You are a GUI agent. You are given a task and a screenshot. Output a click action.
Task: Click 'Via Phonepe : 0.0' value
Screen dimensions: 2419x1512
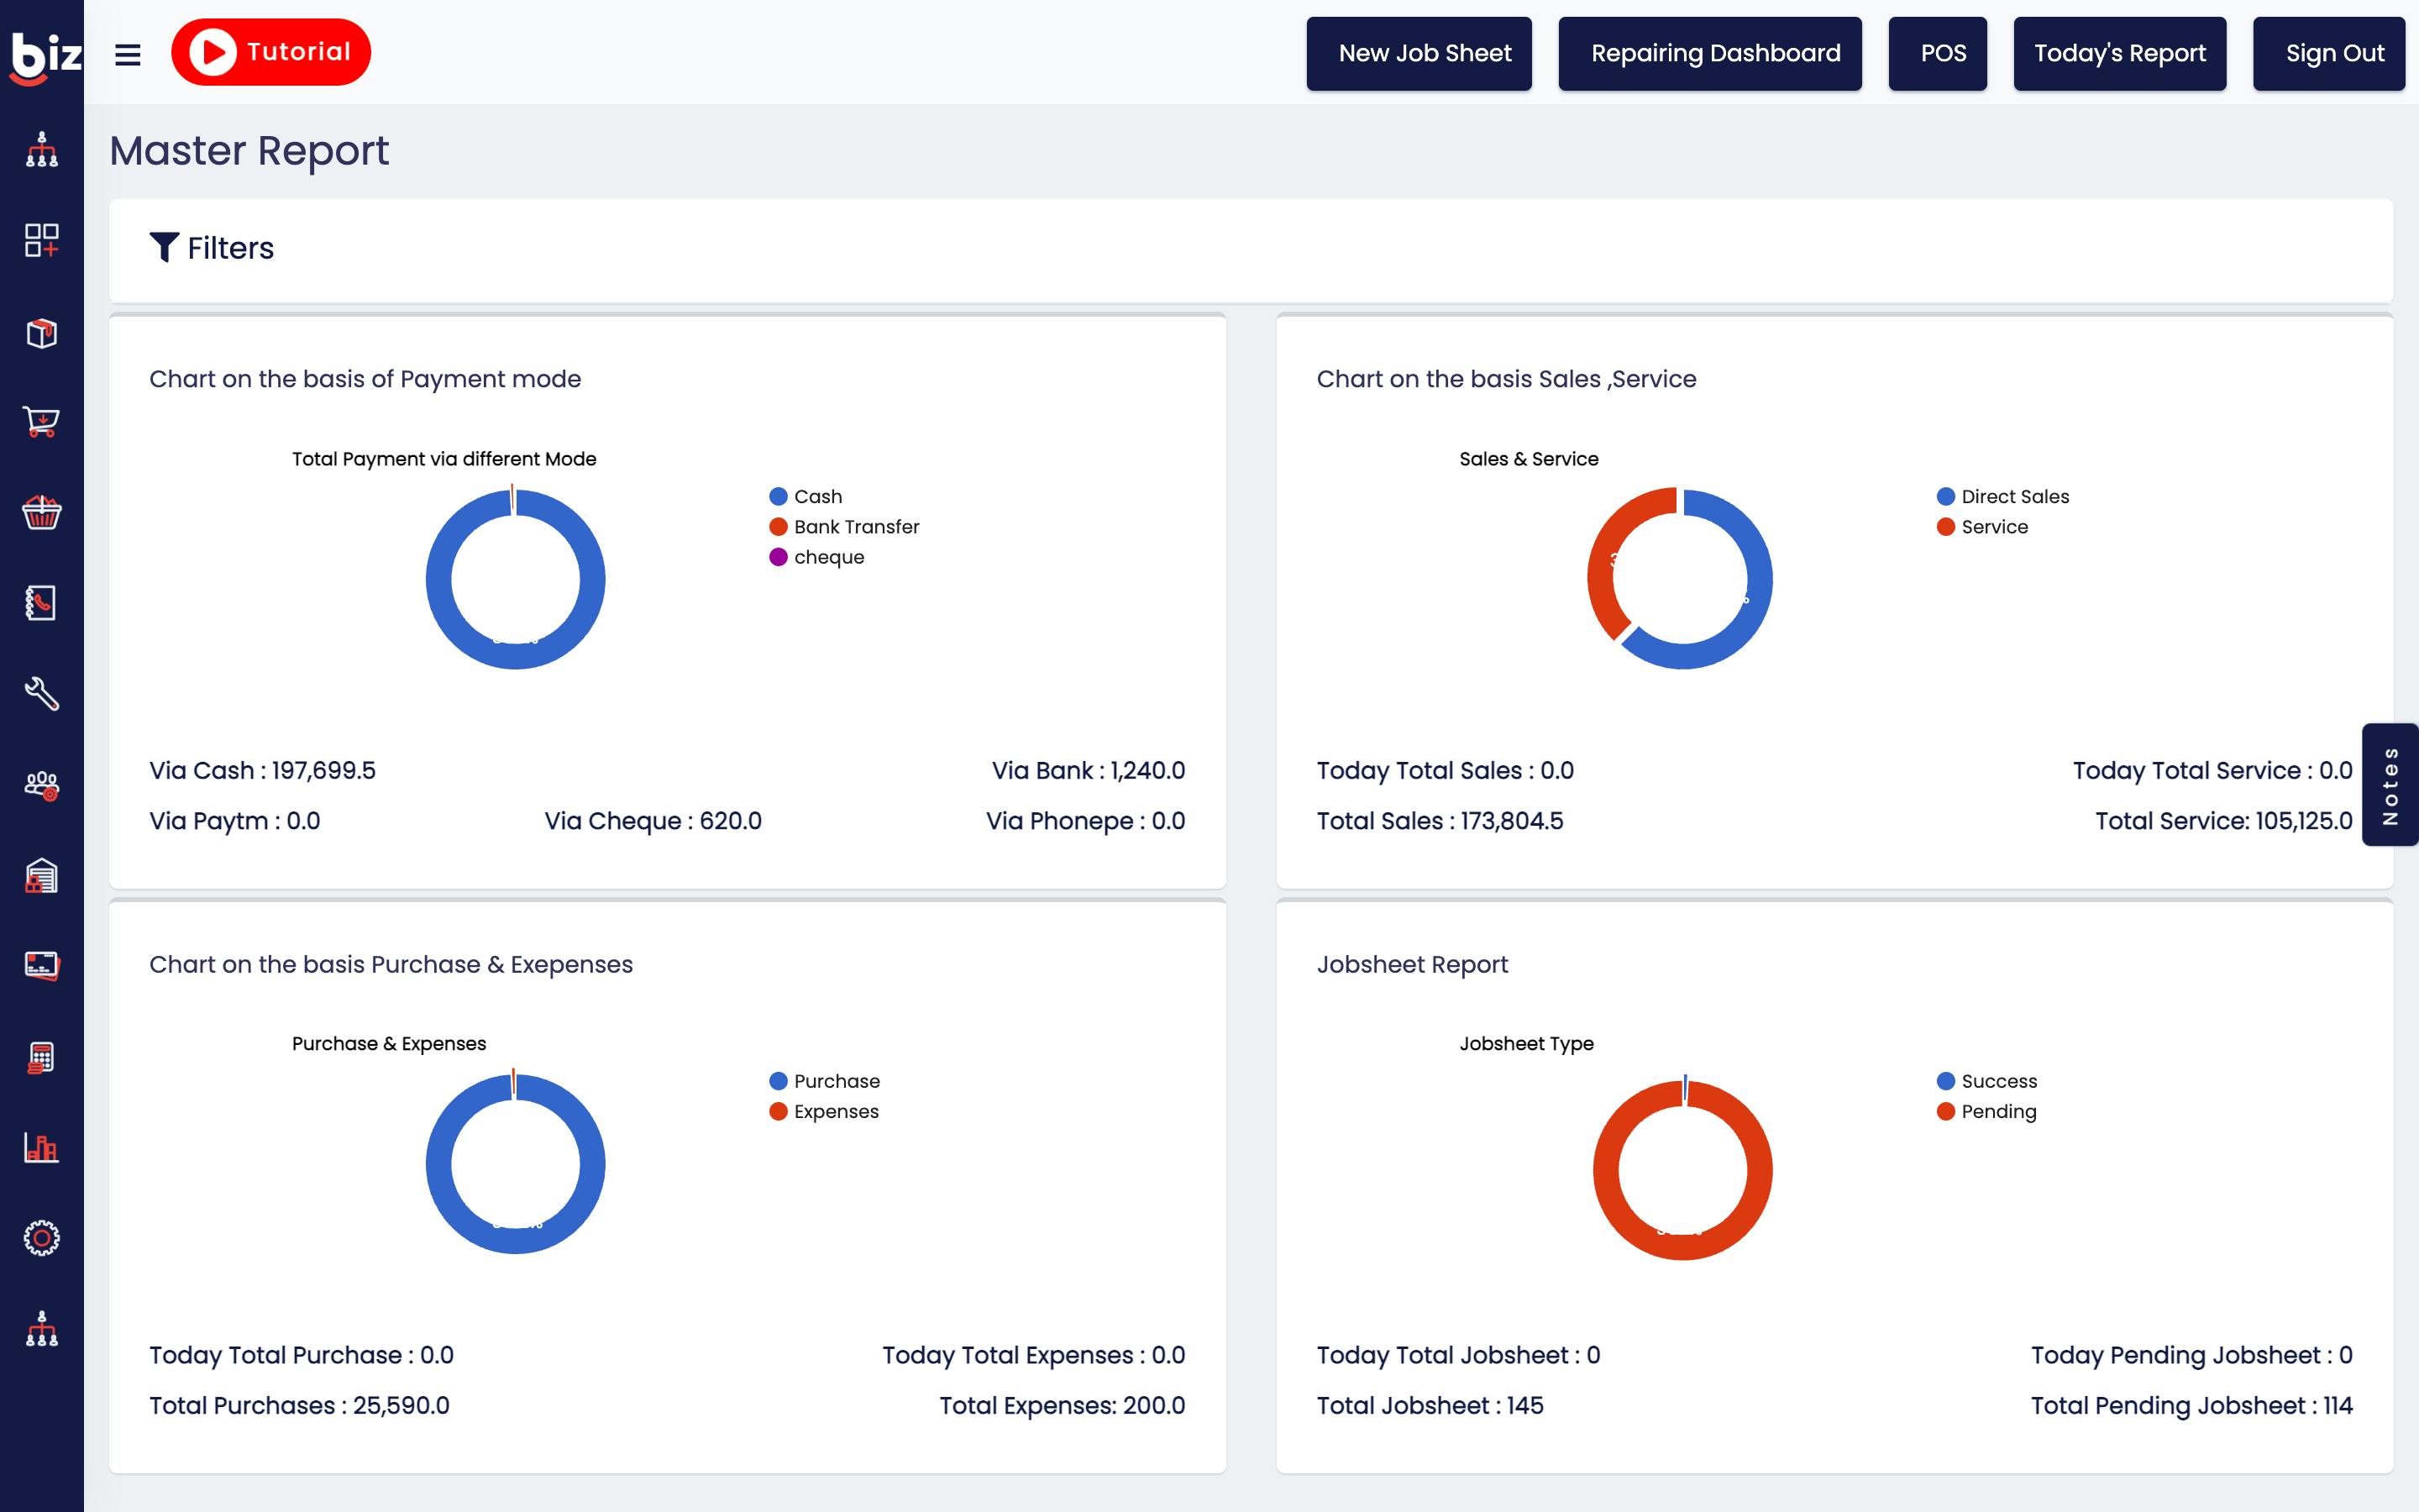click(1085, 821)
